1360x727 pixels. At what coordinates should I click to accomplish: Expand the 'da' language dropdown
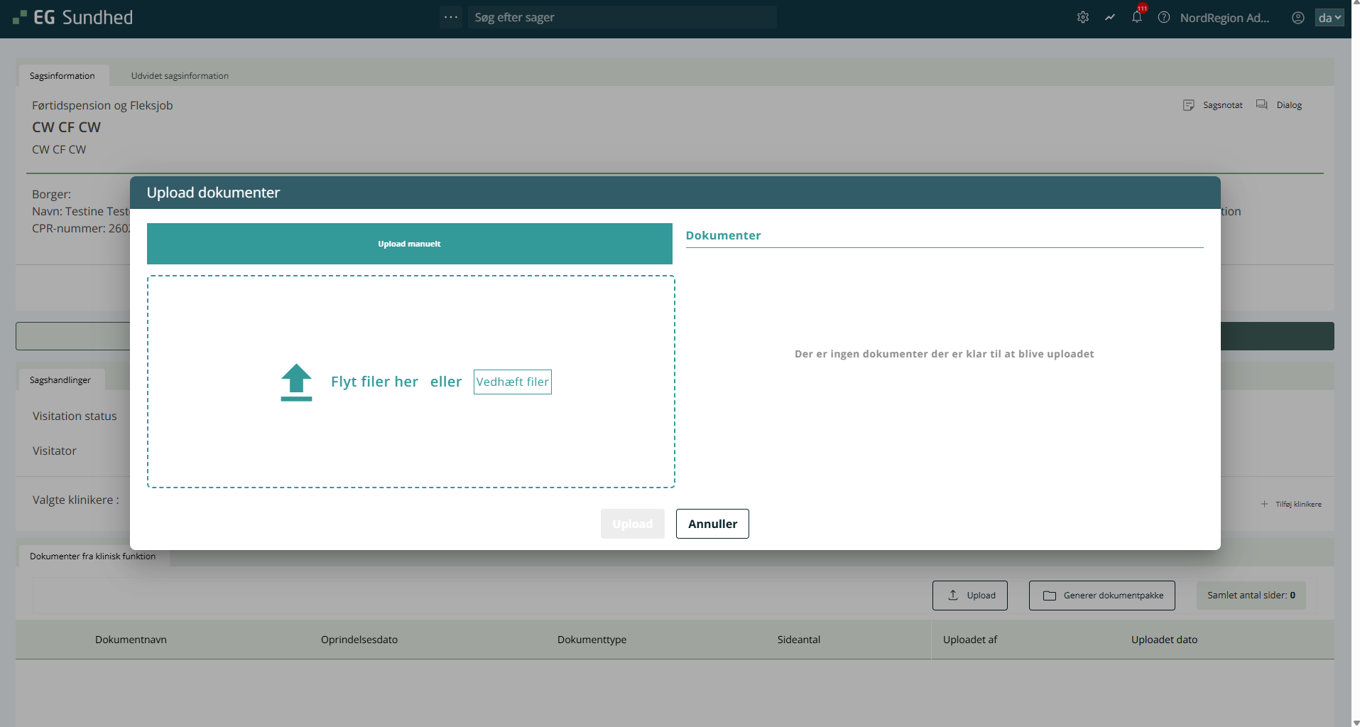(1329, 18)
